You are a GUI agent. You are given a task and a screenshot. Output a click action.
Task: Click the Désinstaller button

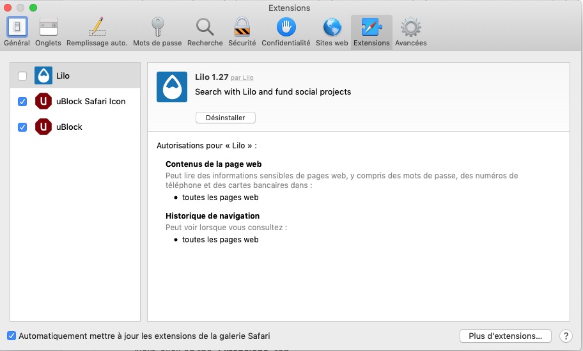coord(225,118)
